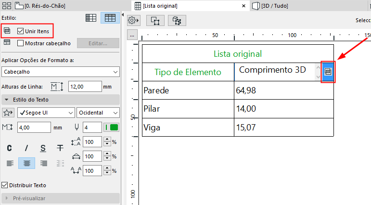
Task: Align text to the left
Action: pyautogui.click(x=10, y=163)
